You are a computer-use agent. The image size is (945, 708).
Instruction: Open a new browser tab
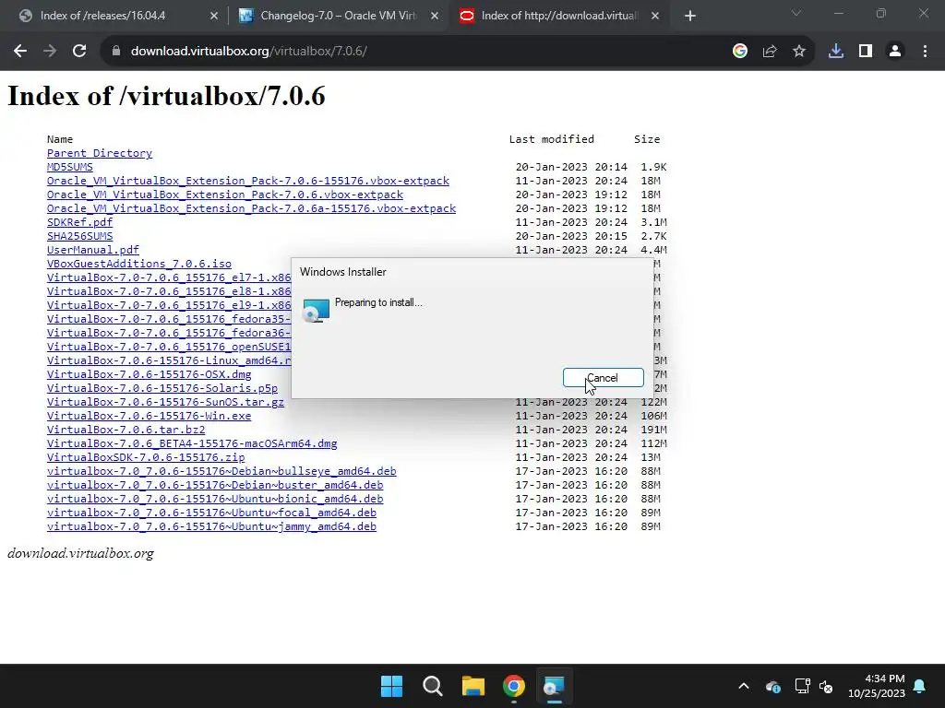tap(690, 17)
